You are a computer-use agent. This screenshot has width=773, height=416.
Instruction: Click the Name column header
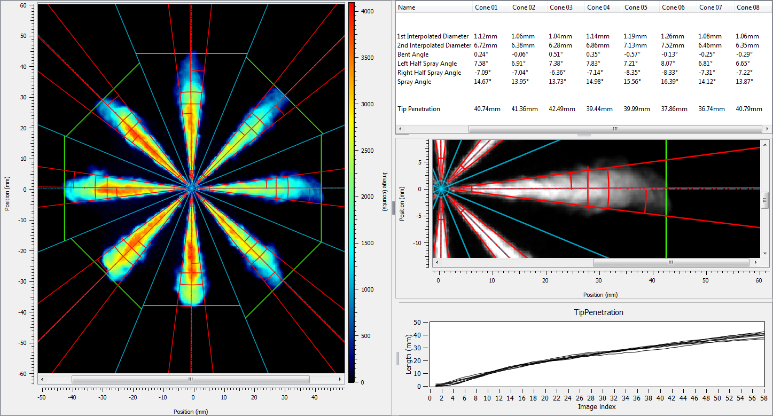pyautogui.click(x=407, y=7)
